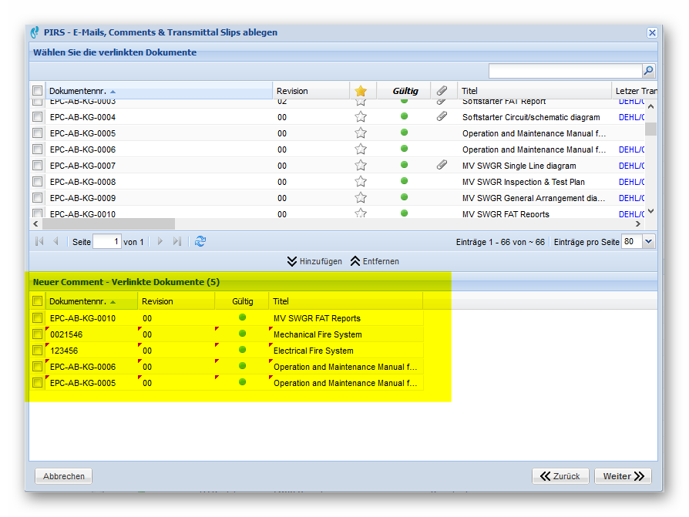This screenshot has height=517, width=689.
Task: Tick the checkbox next to 0021546
Action: [x=37, y=334]
